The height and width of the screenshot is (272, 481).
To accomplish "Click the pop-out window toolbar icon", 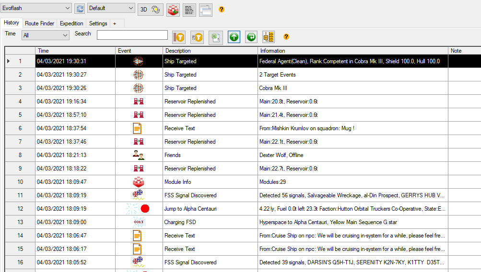I will click(206, 10).
